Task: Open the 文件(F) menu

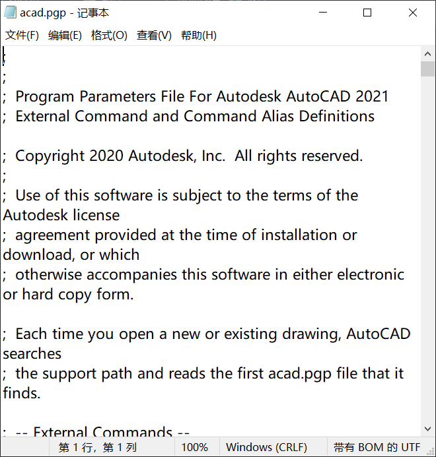Action: (22, 35)
